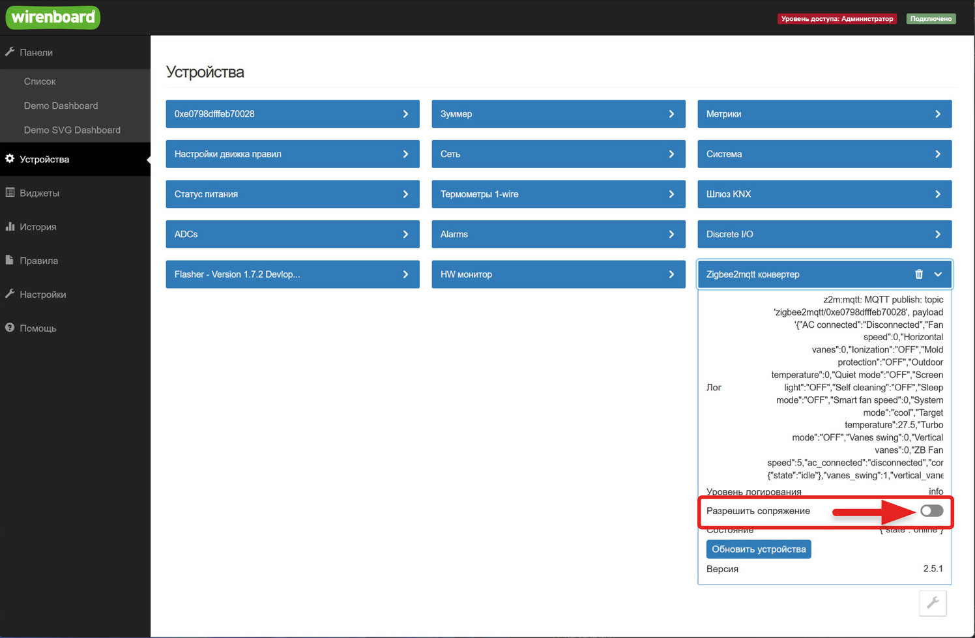Collapse the Zigbee2mqtt конвертер card

[x=938, y=274]
